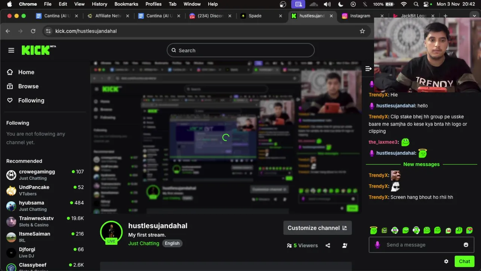Open Trainwreckstv recommended channel
481x271 pixels.
[x=45, y=221]
